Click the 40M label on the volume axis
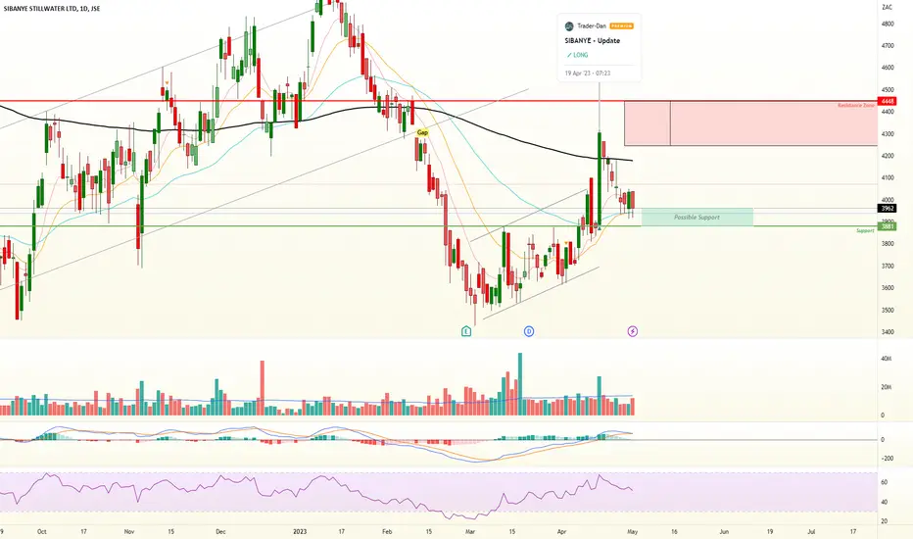 (x=887, y=359)
